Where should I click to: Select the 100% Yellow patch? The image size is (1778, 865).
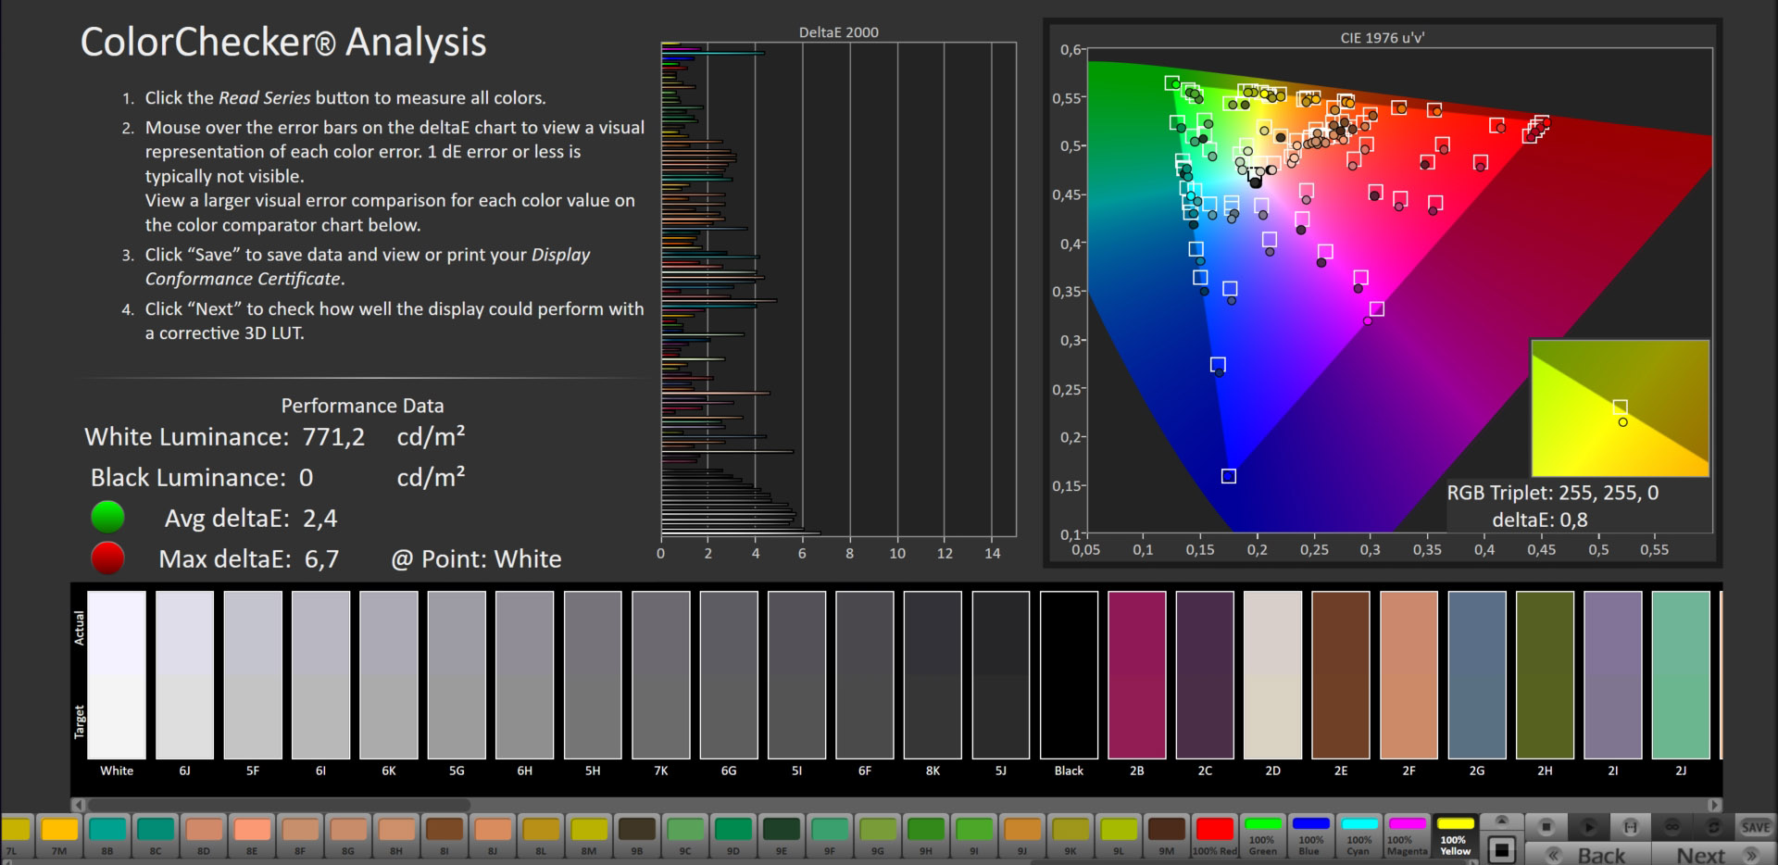[1454, 835]
